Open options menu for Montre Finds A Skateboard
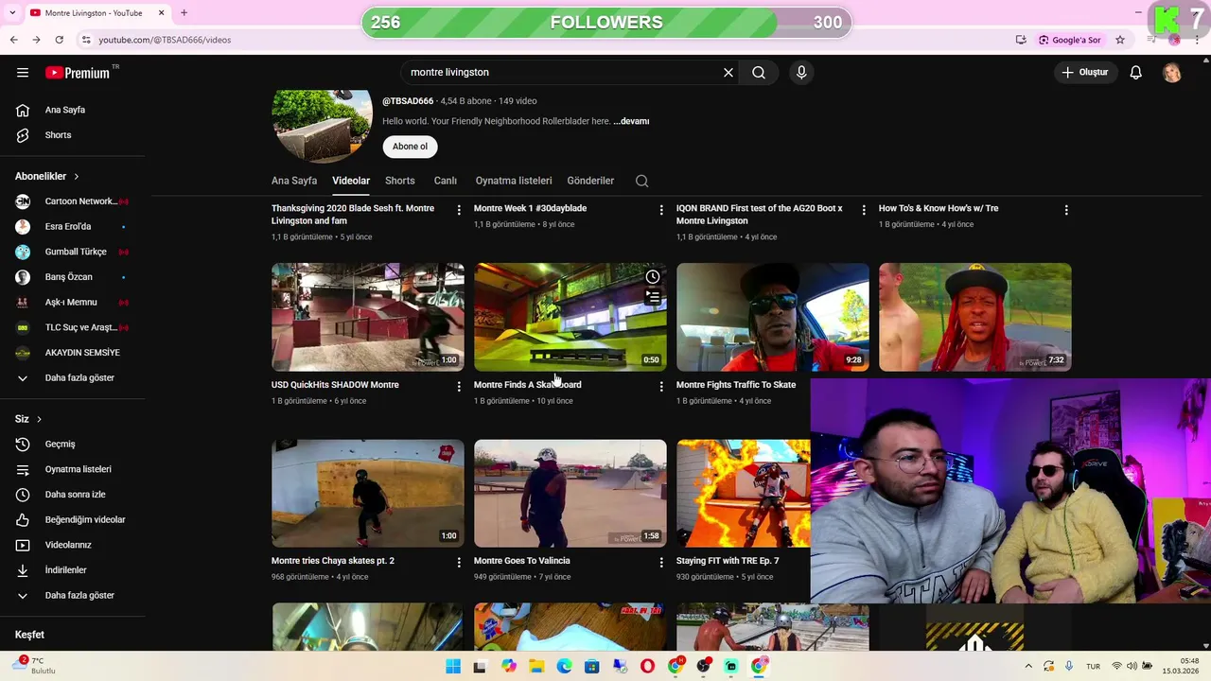1211x681 pixels. [661, 386]
